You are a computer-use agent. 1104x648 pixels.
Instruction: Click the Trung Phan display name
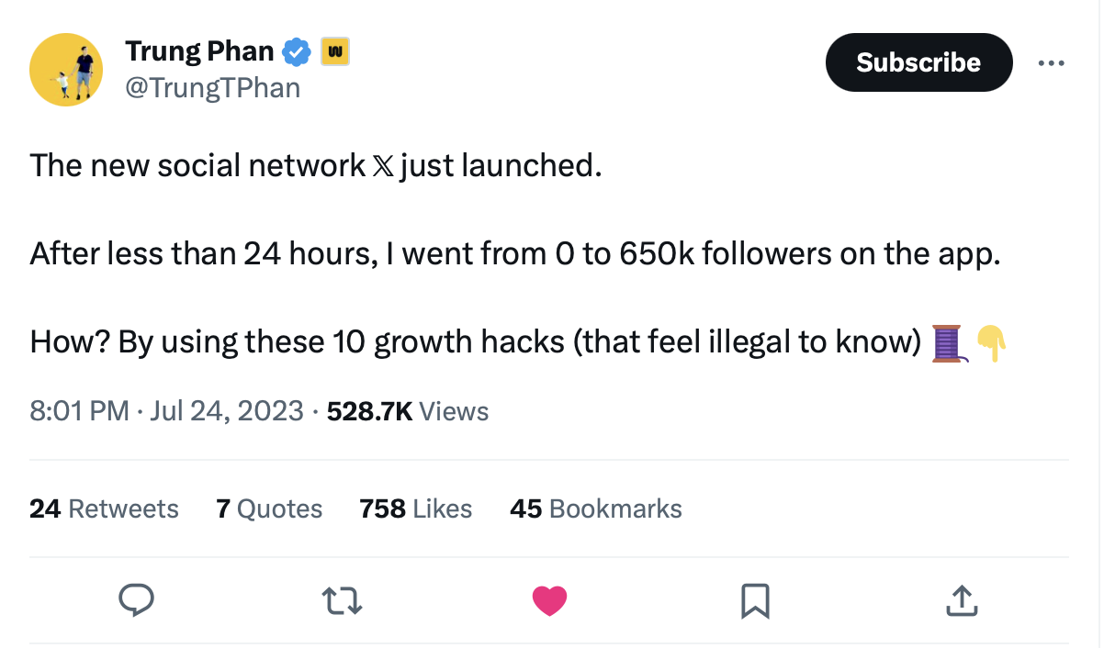pos(199,52)
